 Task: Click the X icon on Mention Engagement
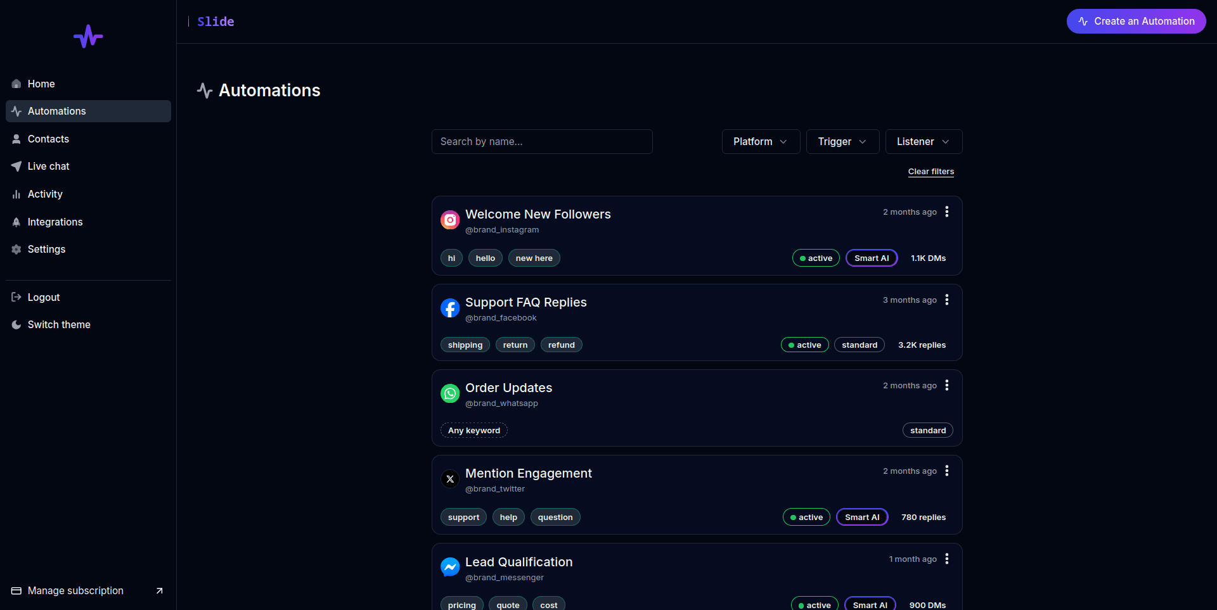[450, 479]
